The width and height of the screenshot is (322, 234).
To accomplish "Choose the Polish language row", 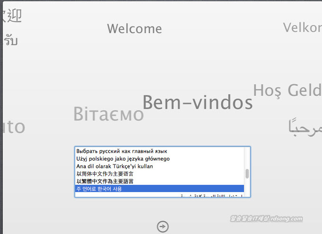I will point(123,159).
